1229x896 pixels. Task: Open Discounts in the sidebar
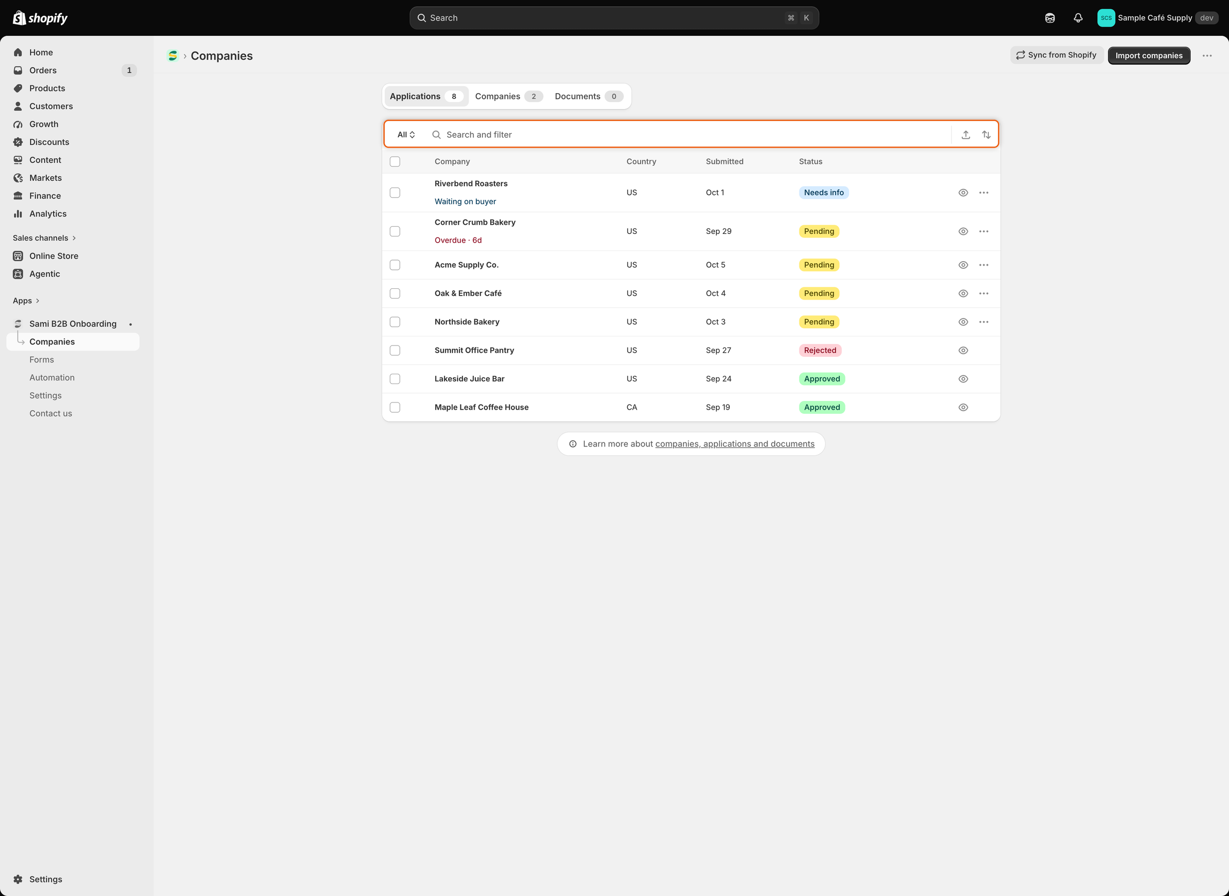[x=73, y=142]
